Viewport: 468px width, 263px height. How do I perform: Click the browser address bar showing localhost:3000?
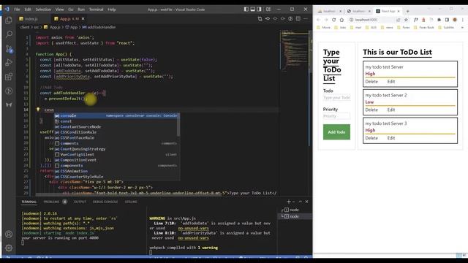tap(371, 20)
